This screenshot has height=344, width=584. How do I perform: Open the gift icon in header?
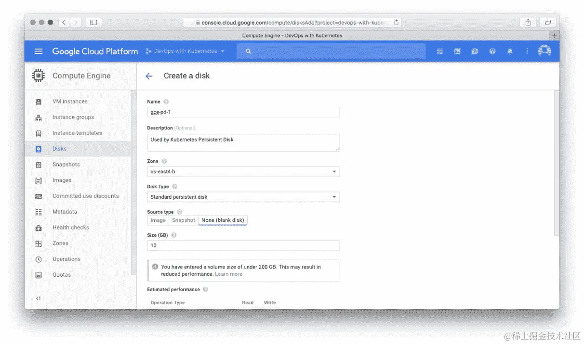(439, 51)
